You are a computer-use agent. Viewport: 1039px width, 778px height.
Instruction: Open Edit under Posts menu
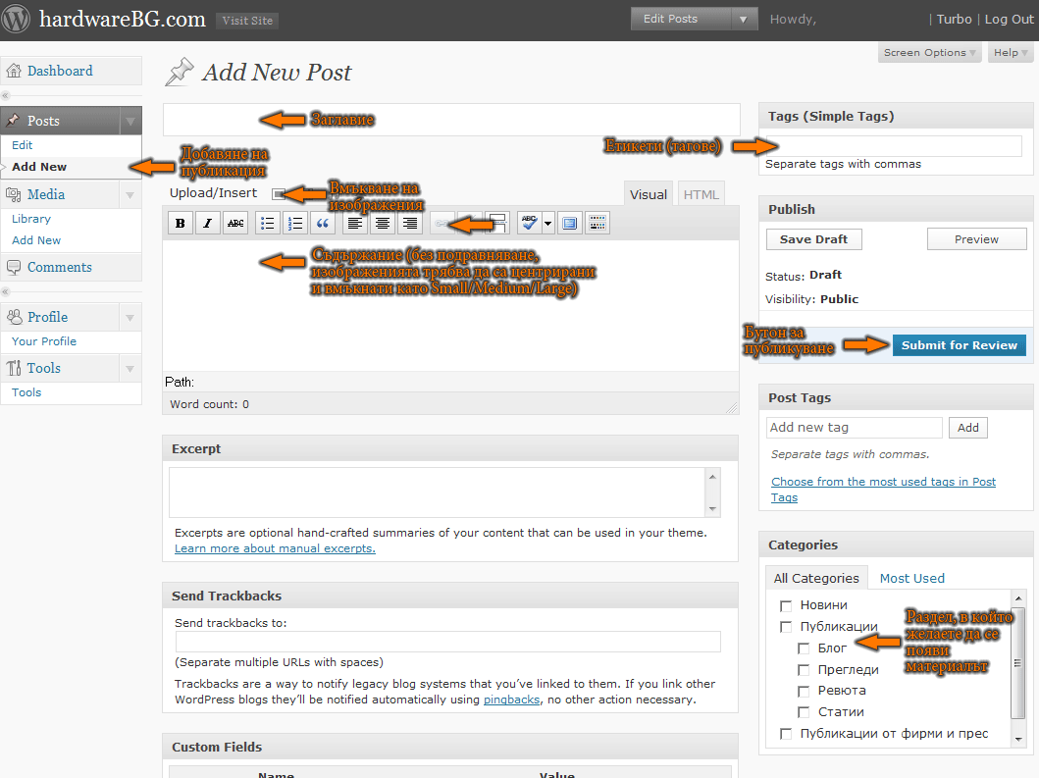pos(22,145)
